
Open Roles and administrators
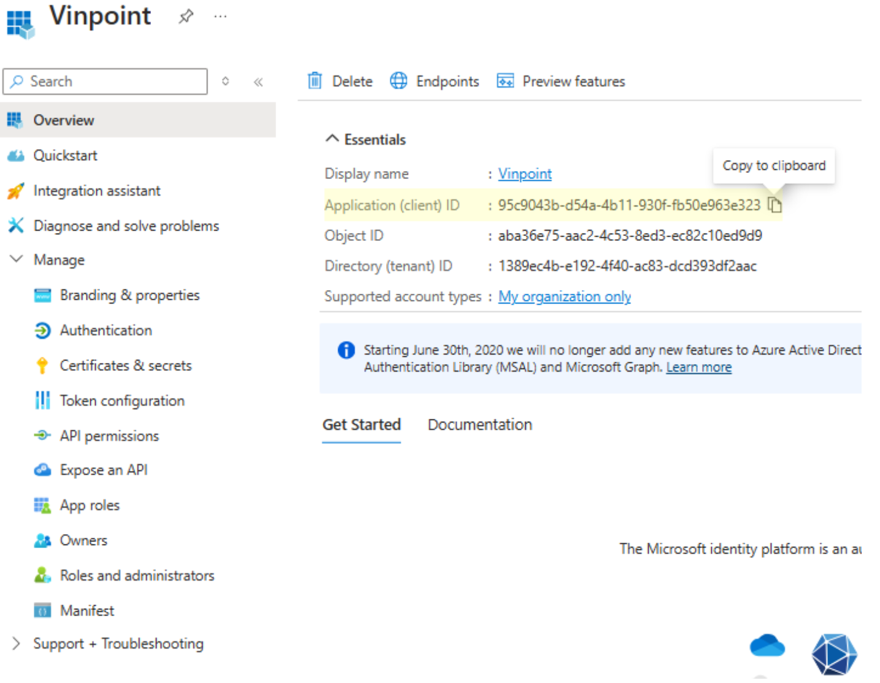point(137,576)
